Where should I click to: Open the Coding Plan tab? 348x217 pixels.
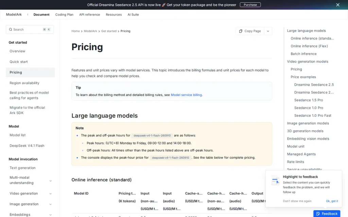(64, 14)
